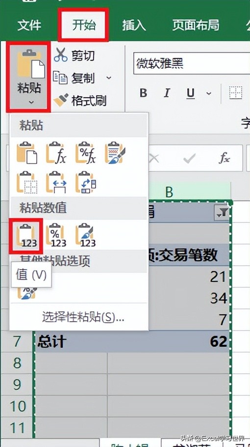Viewport: 250px width, 447px height.
Task: Select Formulas and Number Formatting paste icon
Action: pos(86,153)
